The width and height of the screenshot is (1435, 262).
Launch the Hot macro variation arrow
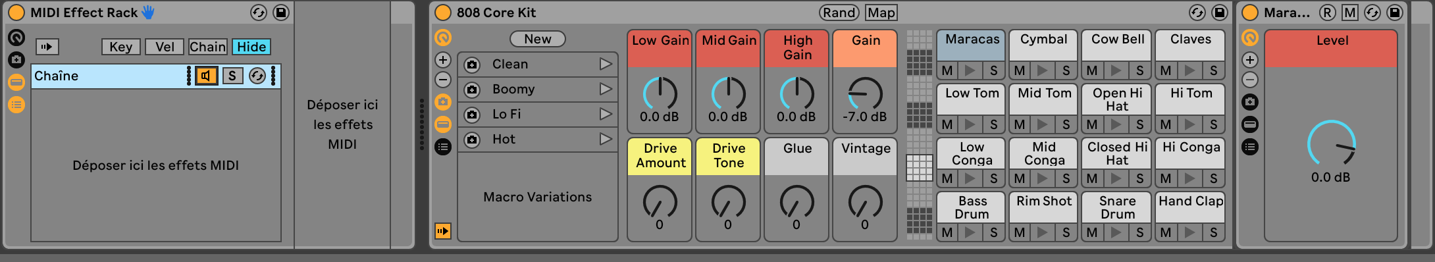click(x=606, y=139)
